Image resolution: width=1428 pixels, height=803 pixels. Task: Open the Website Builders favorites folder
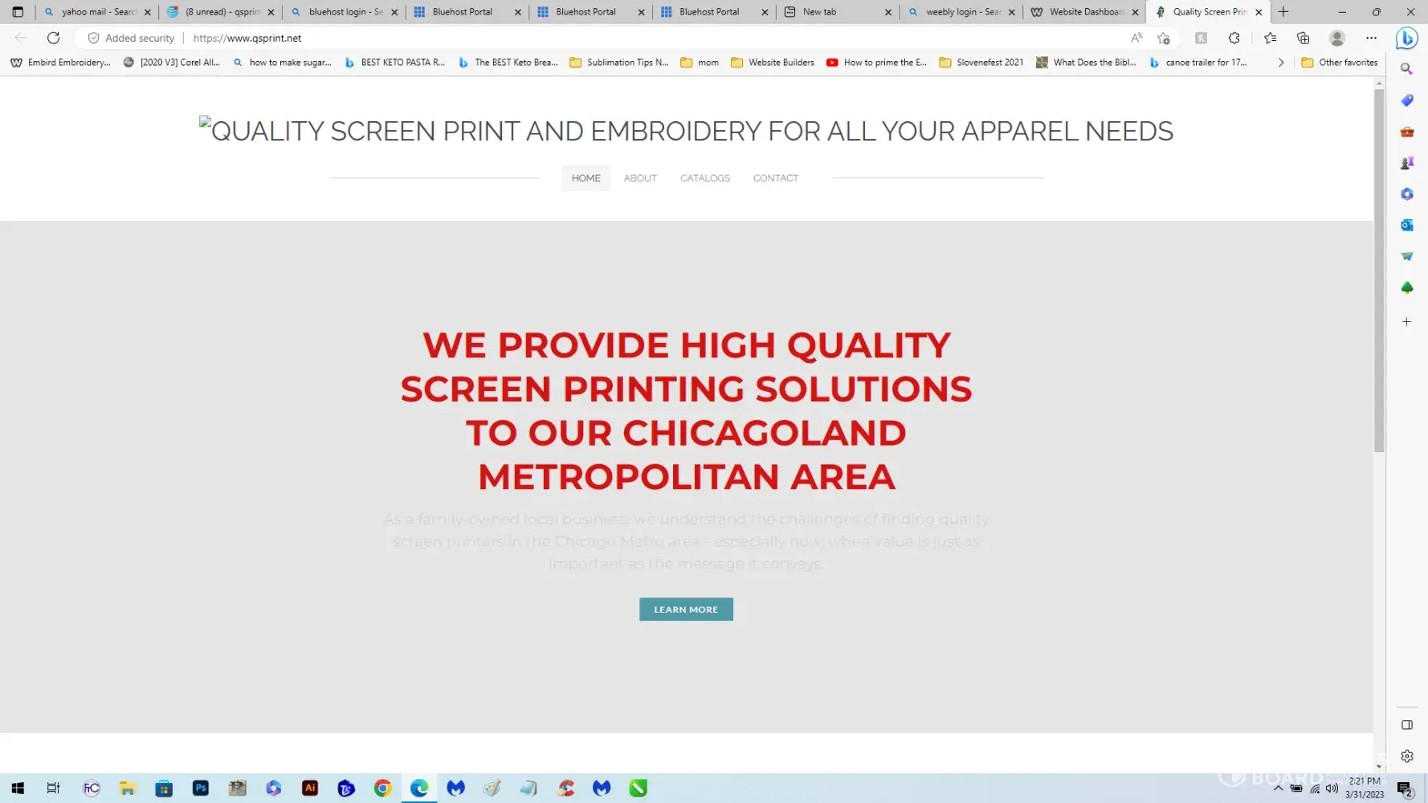(x=772, y=63)
